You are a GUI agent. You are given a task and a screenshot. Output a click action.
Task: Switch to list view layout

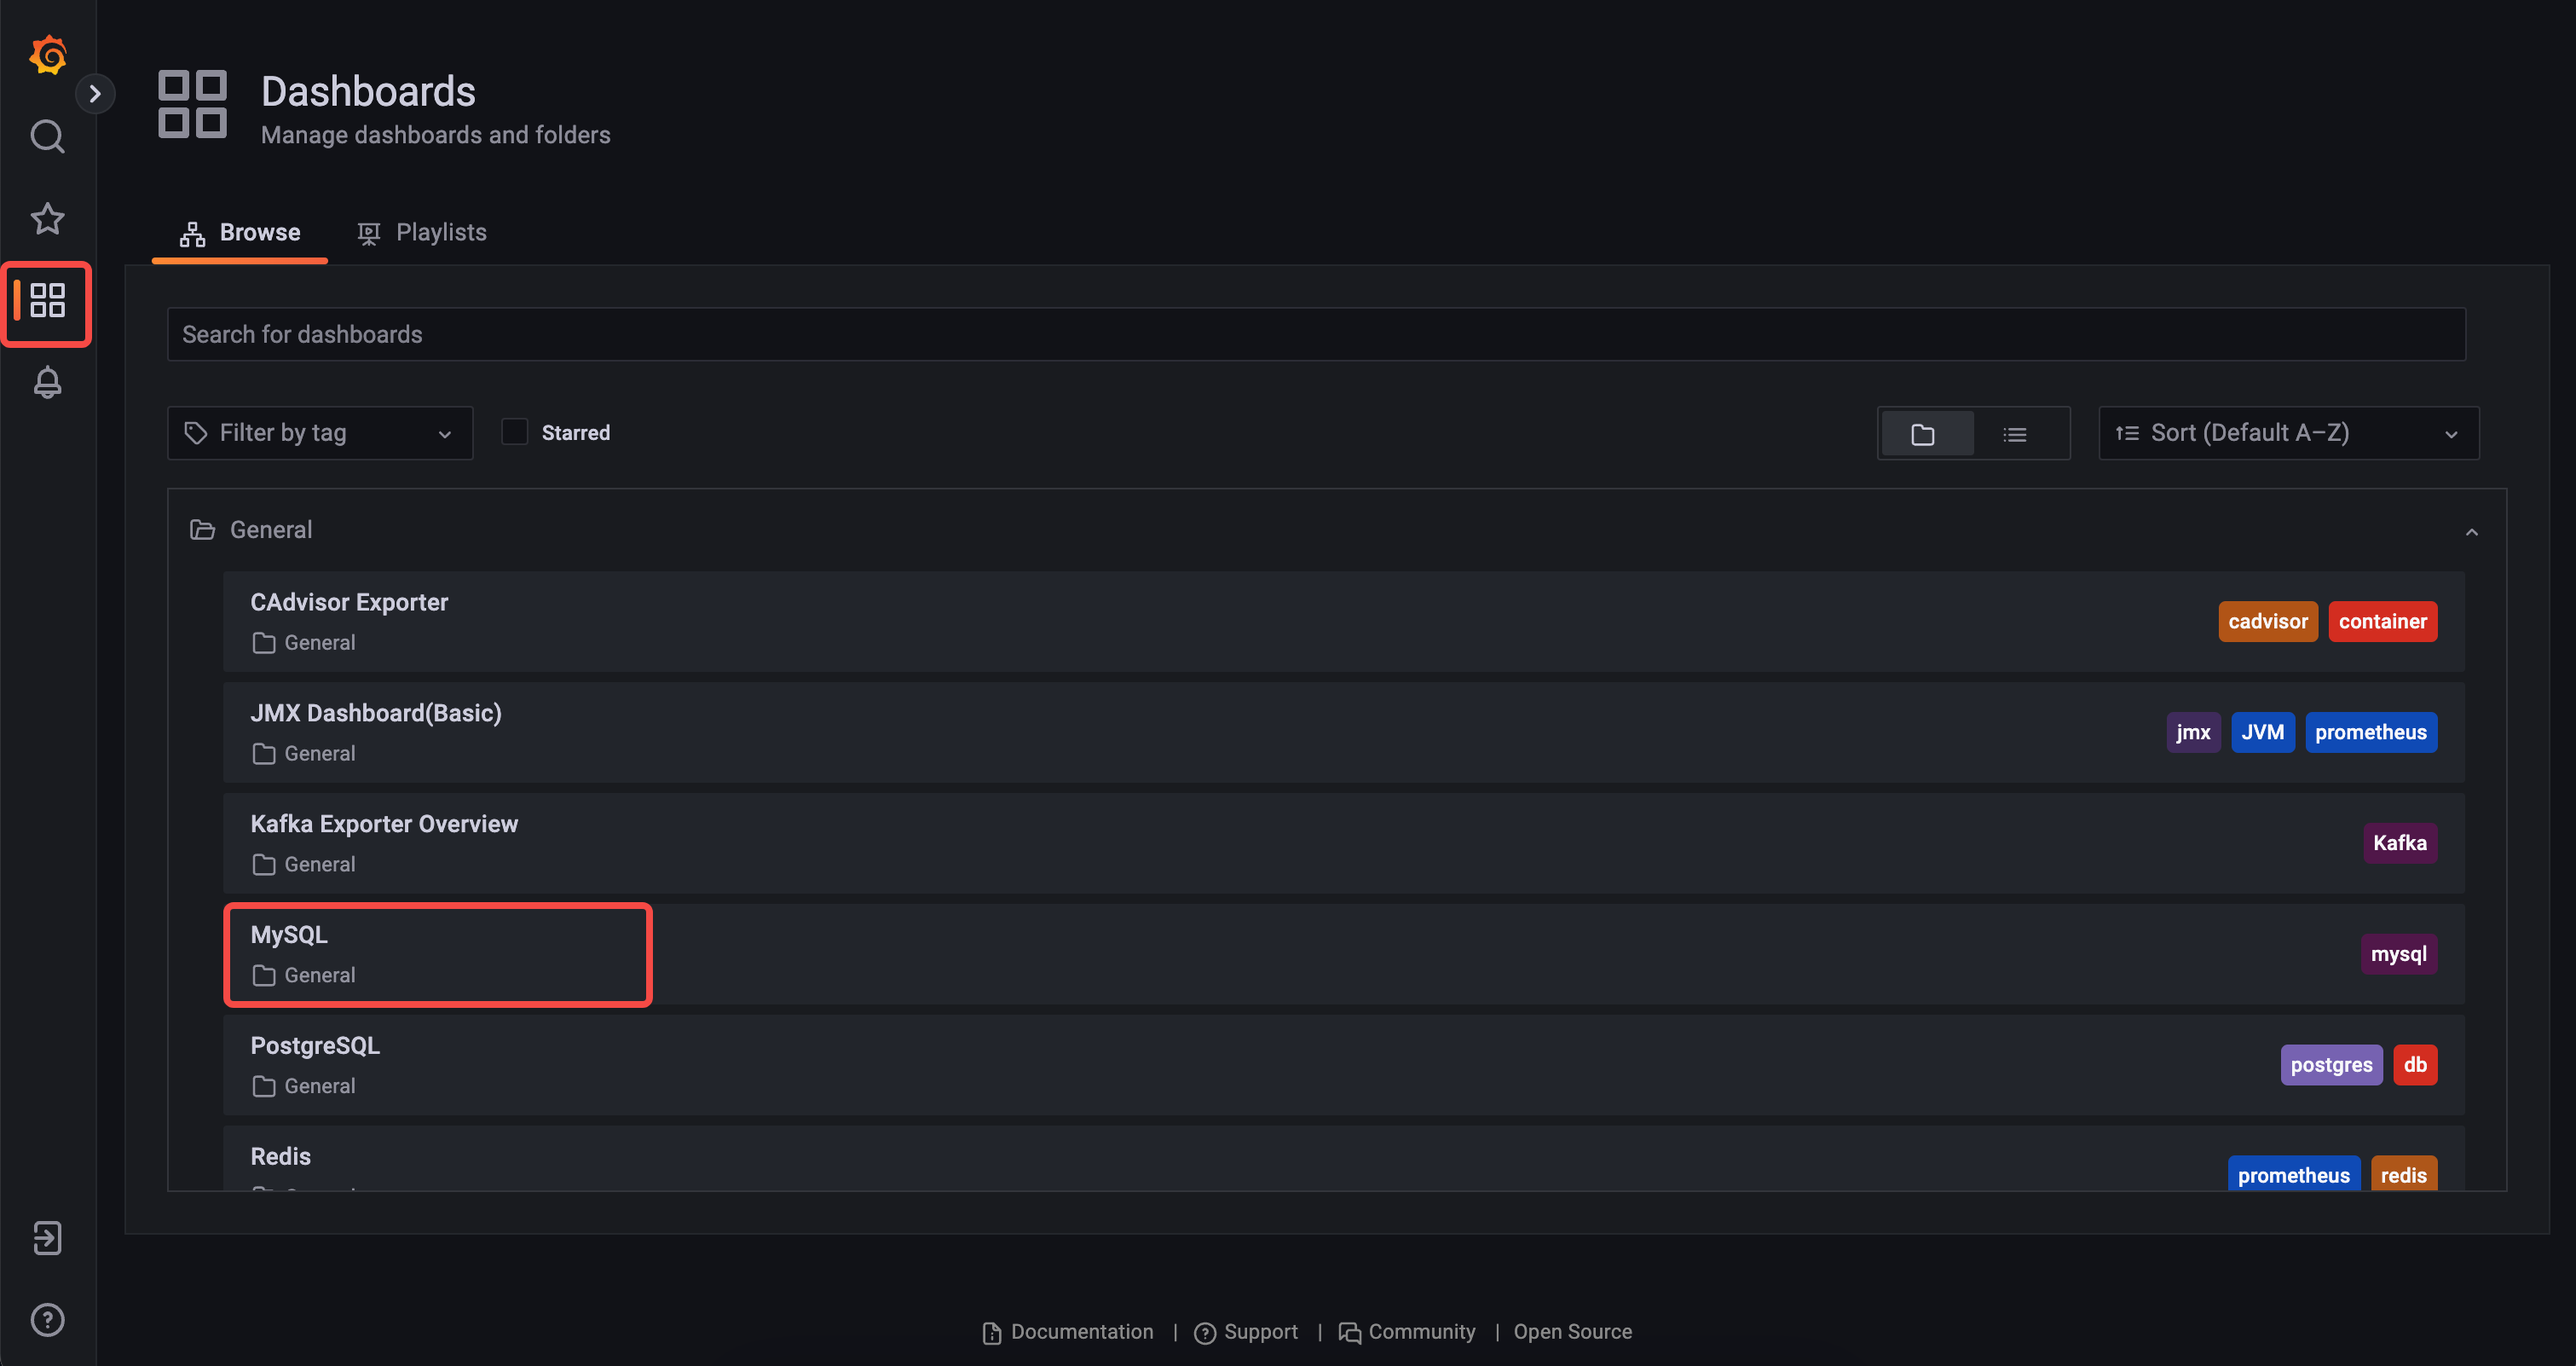[2015, 434]
